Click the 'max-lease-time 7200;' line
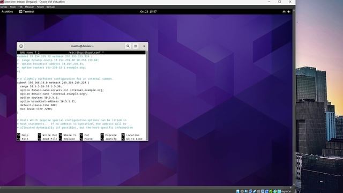This screenshot has height=193, width=343. pyautogui.click(x=36, y=109)
